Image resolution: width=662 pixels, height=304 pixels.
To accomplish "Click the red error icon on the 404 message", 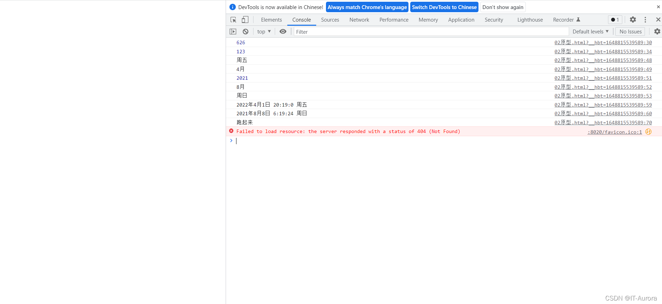I will (231, 131).
